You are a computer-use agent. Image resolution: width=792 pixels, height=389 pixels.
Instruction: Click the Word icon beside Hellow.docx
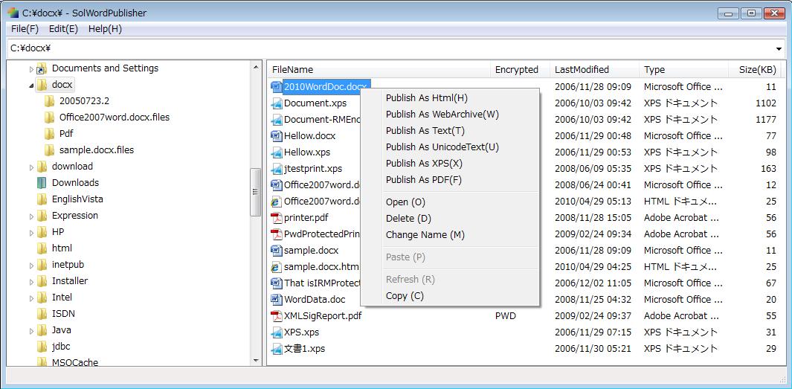277,136
